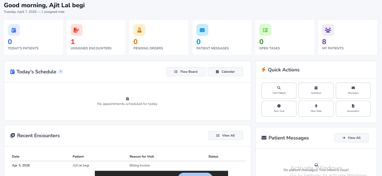This screenshot has width=382, height=176.
Task: Click the My Patients group icon
Action: pyautogui.click(x=328, y=30)
